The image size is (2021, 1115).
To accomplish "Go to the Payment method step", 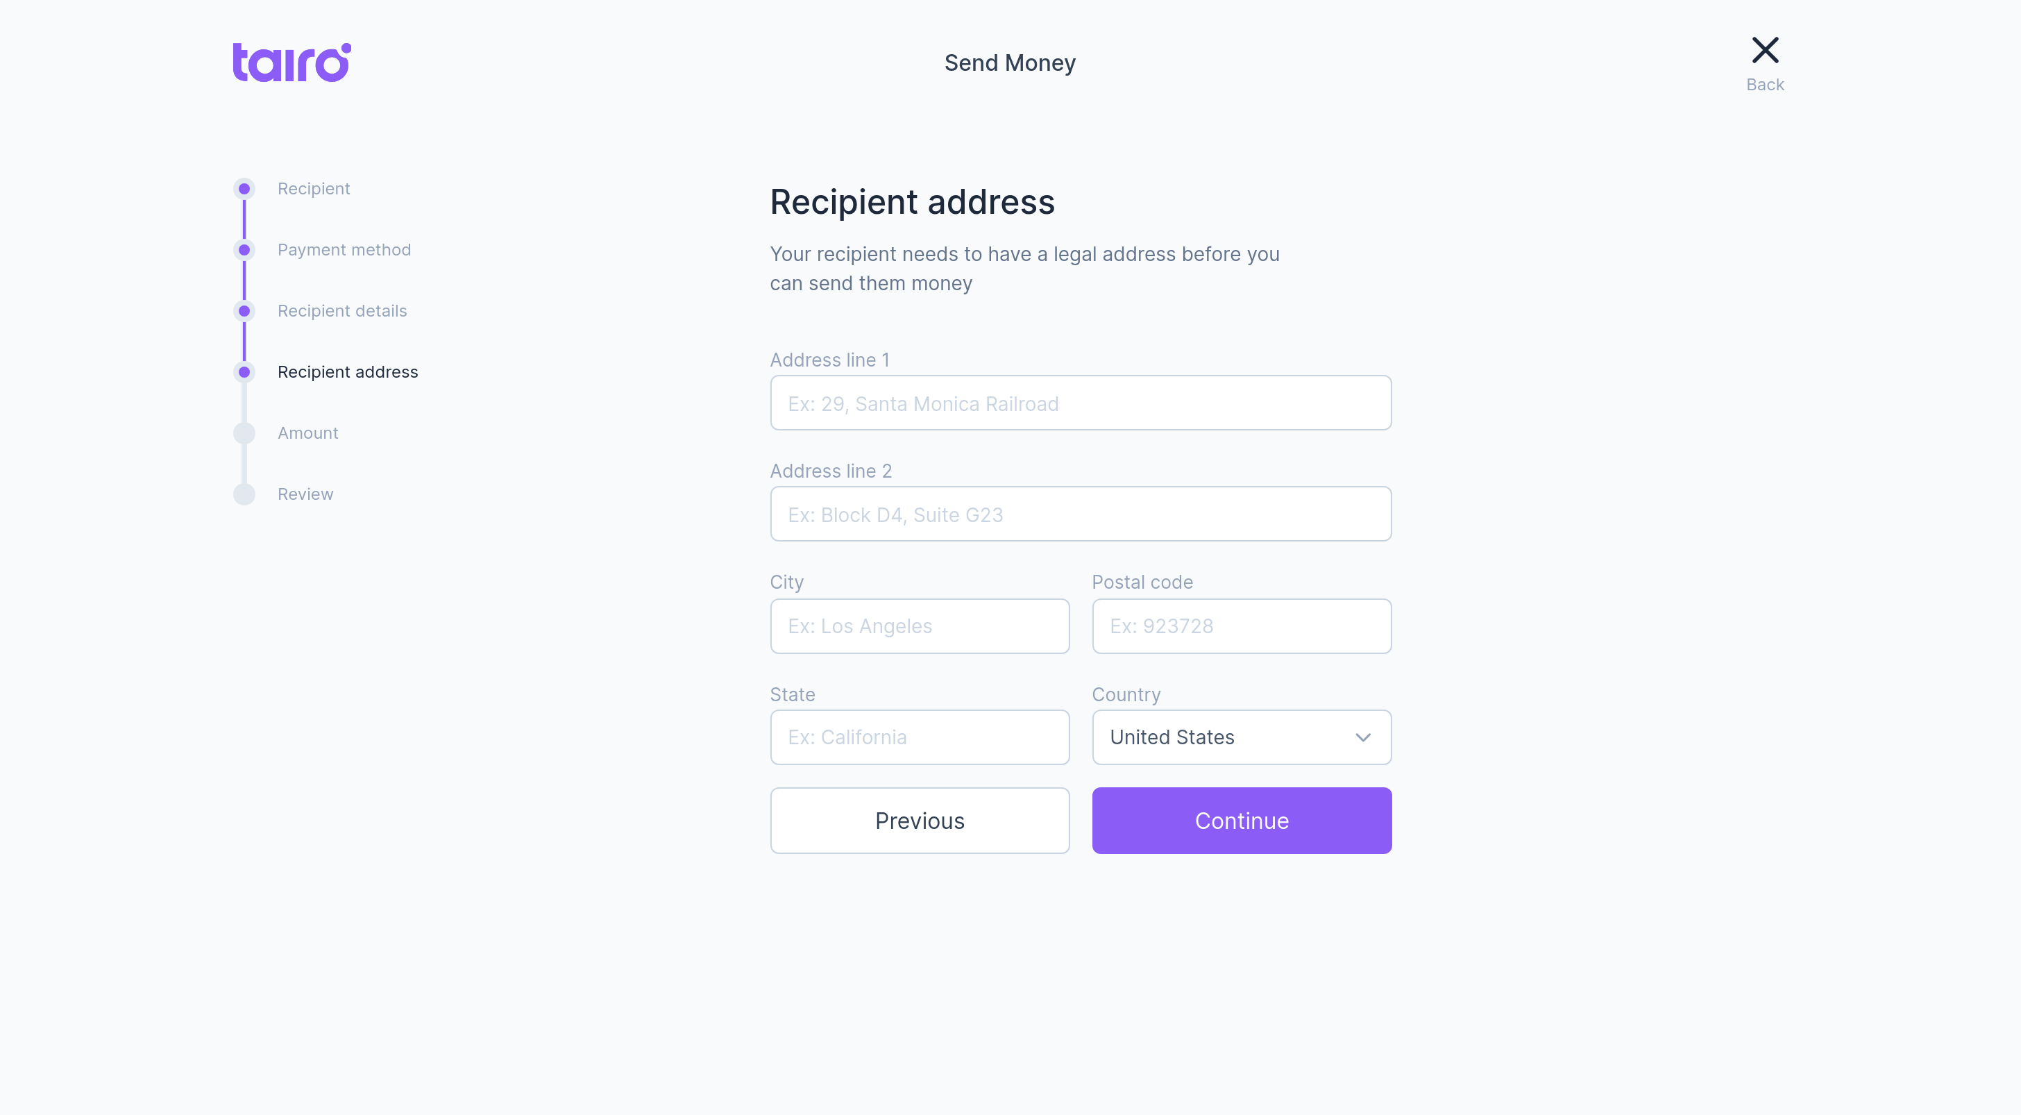I will pos(344,251).
